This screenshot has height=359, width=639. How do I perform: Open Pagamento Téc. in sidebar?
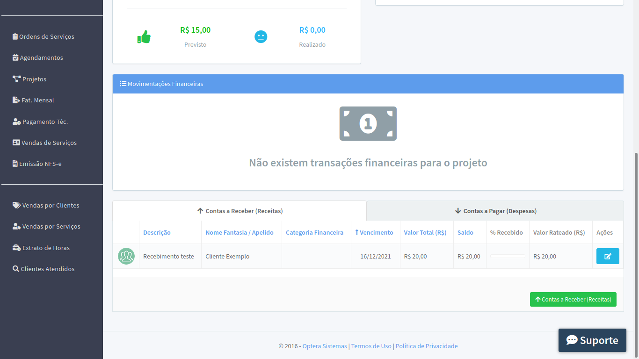[x=45, y=122]
